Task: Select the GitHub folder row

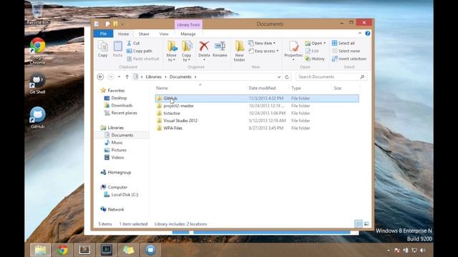Action: [257, 99]
